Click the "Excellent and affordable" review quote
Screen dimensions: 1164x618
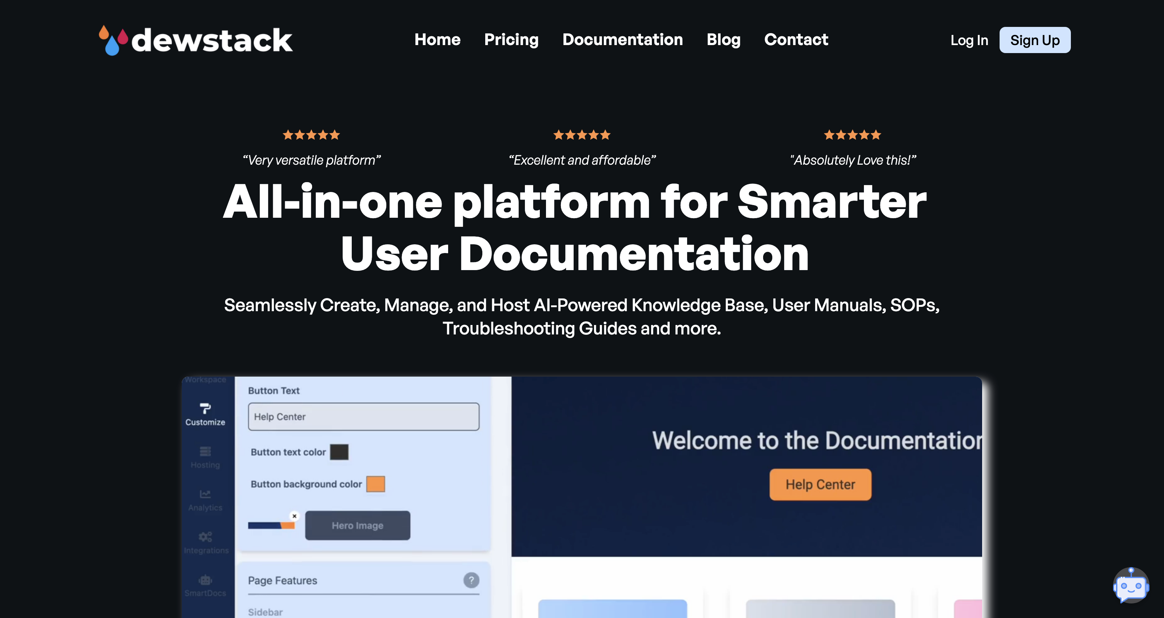pyautogui.click(x=582, y=160)
